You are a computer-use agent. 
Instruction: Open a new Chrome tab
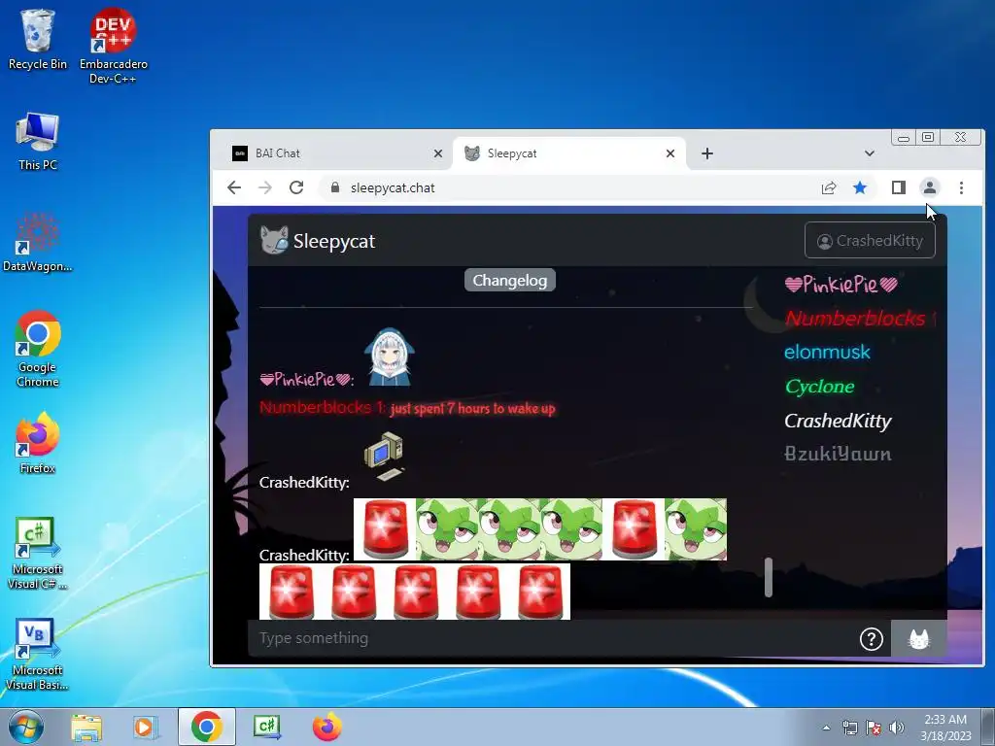pos(707,153)
